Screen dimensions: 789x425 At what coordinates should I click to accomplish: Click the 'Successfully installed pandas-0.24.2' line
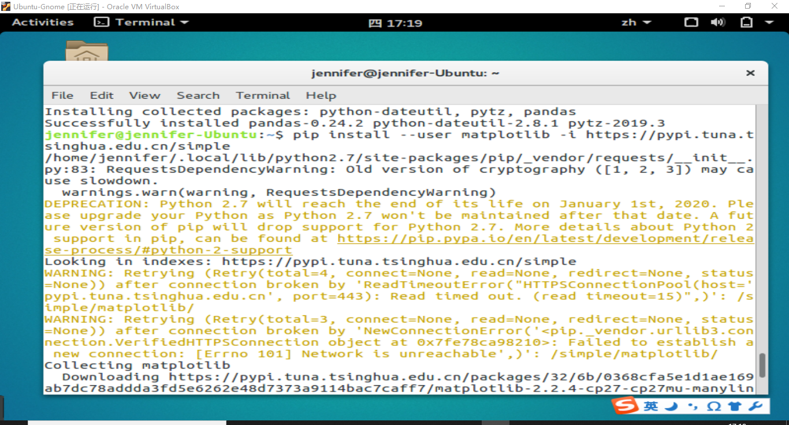coord(355,123)
